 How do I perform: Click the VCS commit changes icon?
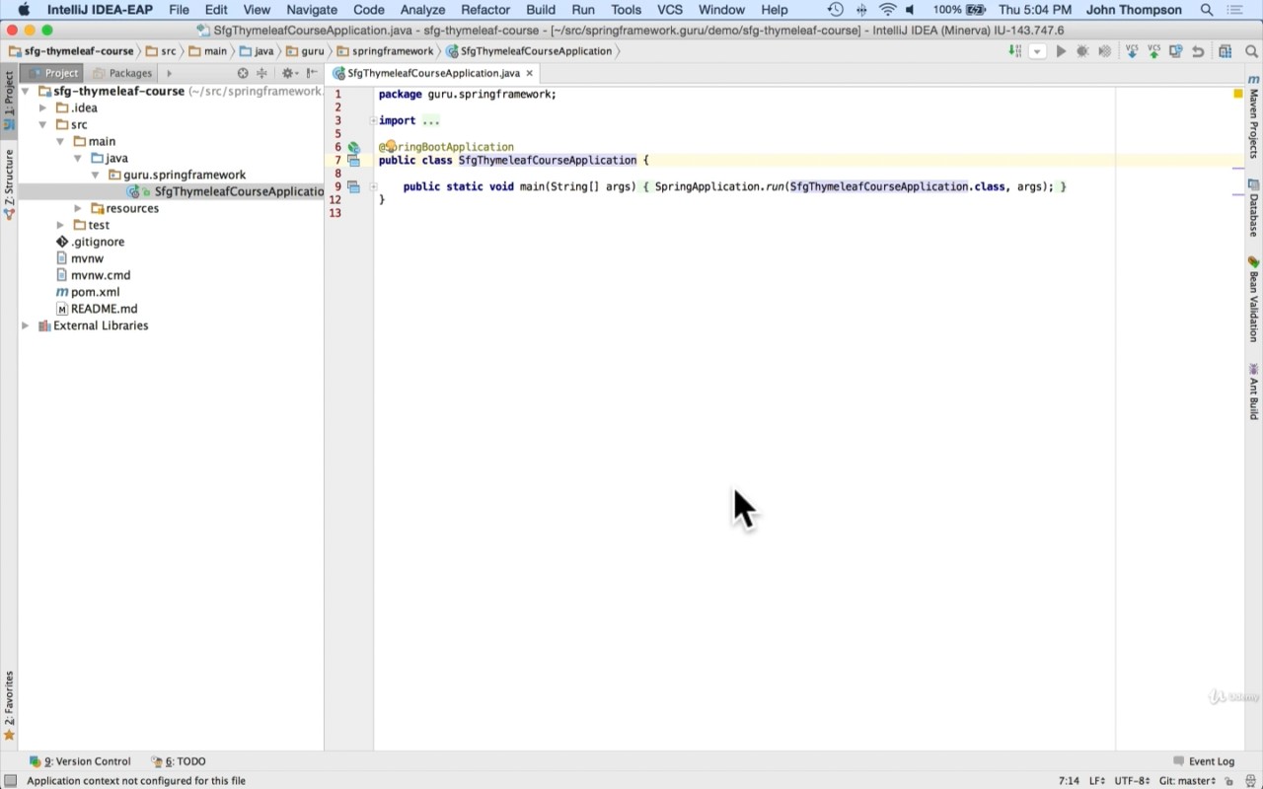click(x=1153, y=51)
